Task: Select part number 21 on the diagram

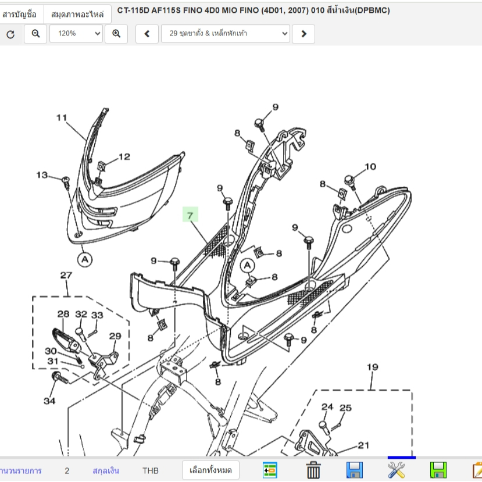Action: point(363,445)
